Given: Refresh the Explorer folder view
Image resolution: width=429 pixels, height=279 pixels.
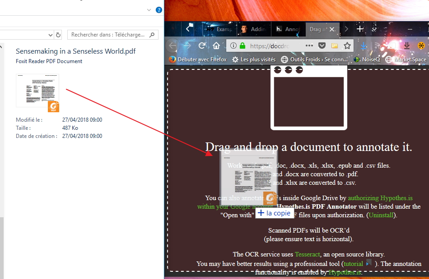Looking at the screenshot, I should click(58, 35).
